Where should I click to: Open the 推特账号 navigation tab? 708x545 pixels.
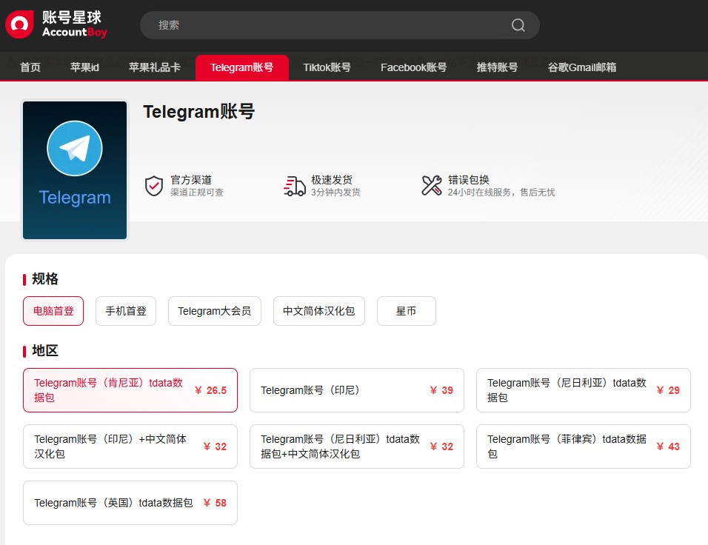coord(497,67)
